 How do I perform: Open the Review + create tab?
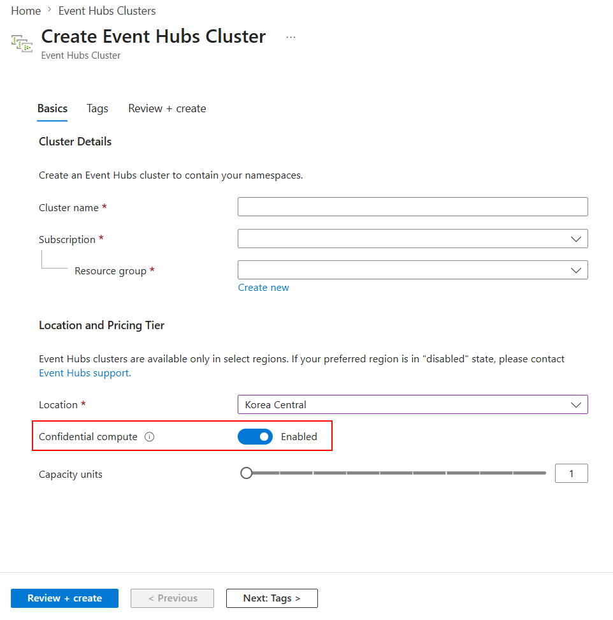click(x=167, y=108)
